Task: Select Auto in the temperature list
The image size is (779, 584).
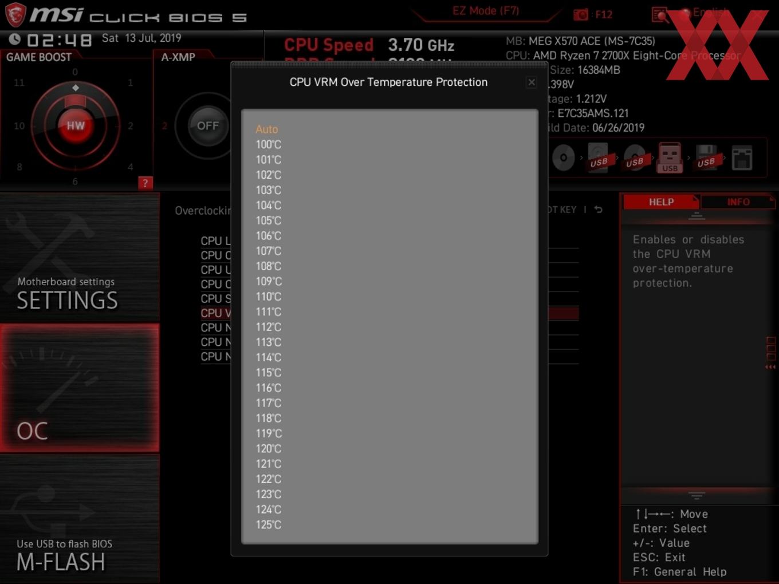Action: pos(267,129)
